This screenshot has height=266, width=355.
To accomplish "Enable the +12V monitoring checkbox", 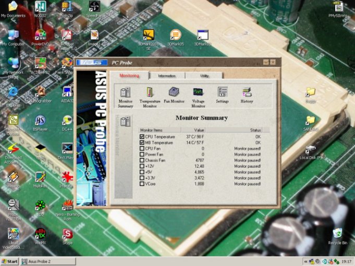I will pyautogui.click(x=142, y=166).
